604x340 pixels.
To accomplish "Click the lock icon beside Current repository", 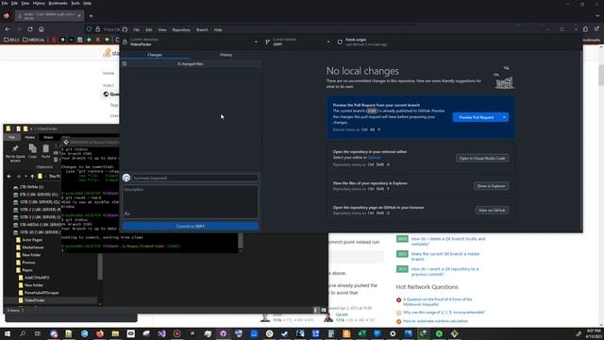I will [x=125, y=42].
